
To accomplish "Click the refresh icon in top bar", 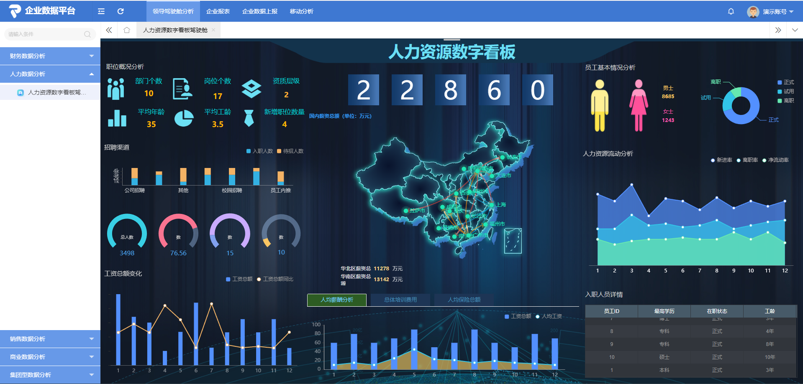I will point(121,11).
